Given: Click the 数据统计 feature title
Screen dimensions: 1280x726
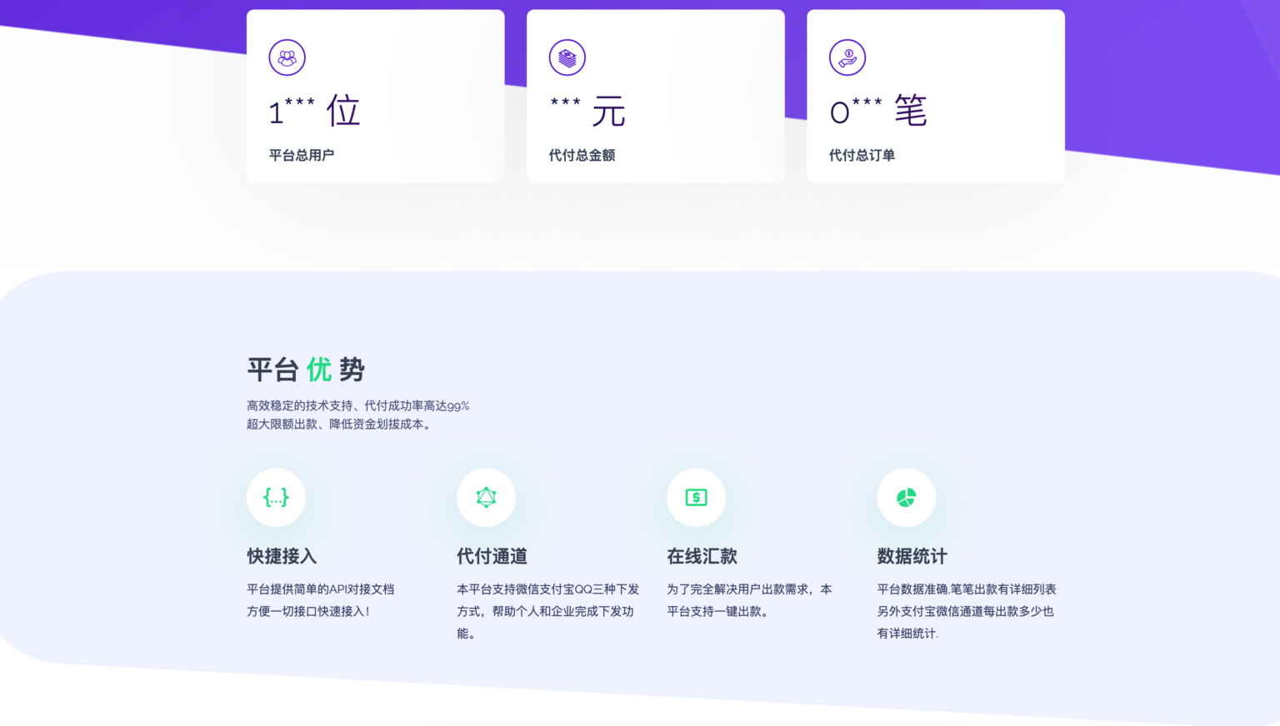Looking at the screenshot, I should click(x=912, y=556).
